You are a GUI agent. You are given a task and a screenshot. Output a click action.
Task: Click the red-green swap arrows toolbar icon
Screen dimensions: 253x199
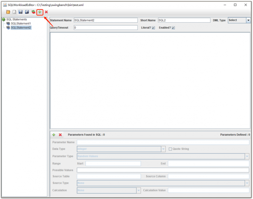click(x=33, y=12)
